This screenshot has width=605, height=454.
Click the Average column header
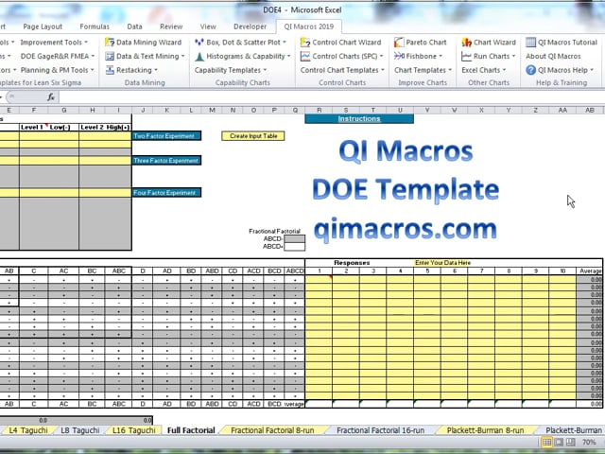590,271
